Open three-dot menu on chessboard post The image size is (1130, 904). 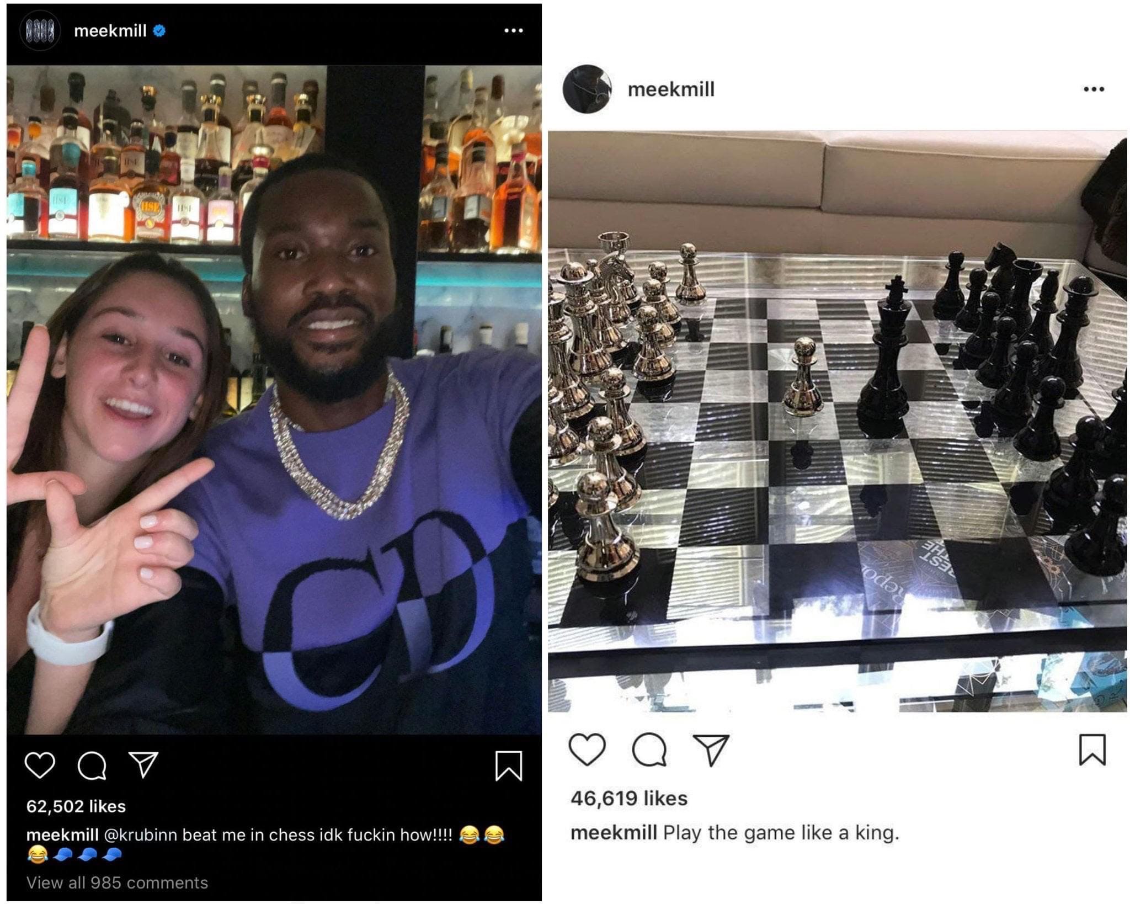pyautogui.click(x=1094, y=89)
